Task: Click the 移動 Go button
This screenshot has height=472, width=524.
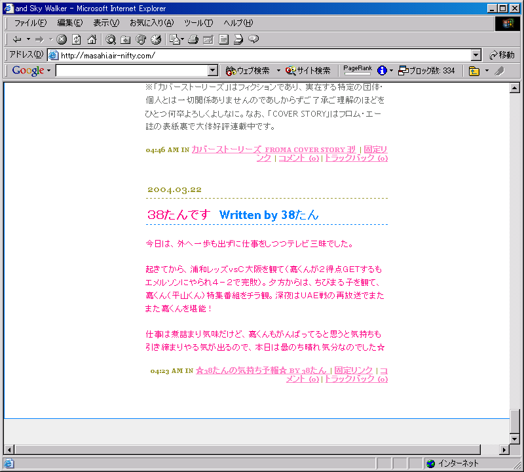Action: 502,55
